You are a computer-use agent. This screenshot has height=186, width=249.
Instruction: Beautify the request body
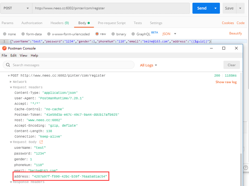(236, 33)
